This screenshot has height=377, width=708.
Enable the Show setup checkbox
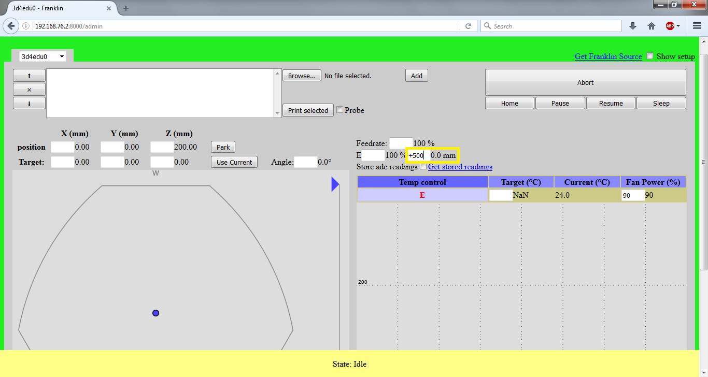650,56
